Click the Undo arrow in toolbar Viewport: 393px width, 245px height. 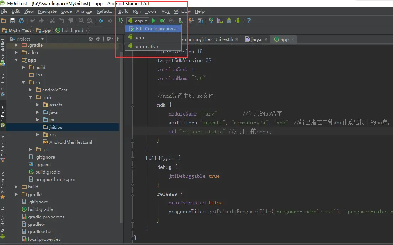pos(32,21)
